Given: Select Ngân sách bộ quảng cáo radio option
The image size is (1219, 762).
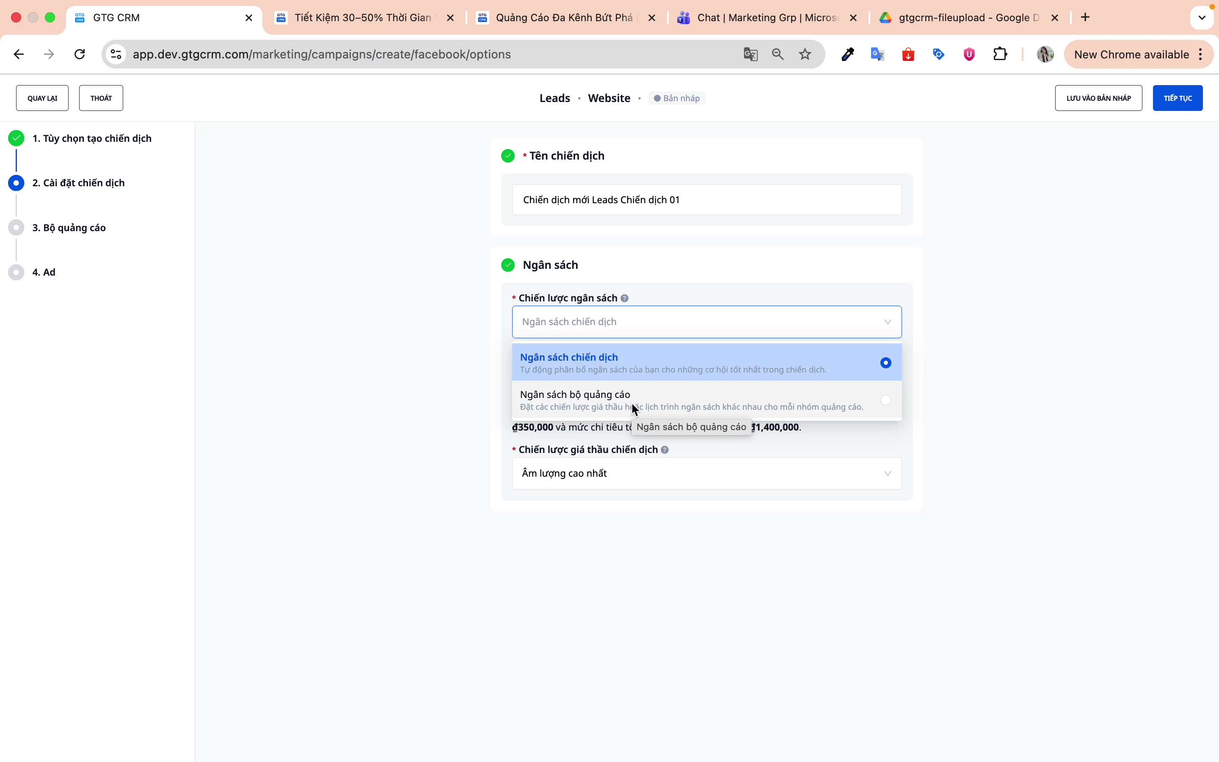Looking at the screenshot, I should pos(885,400).
